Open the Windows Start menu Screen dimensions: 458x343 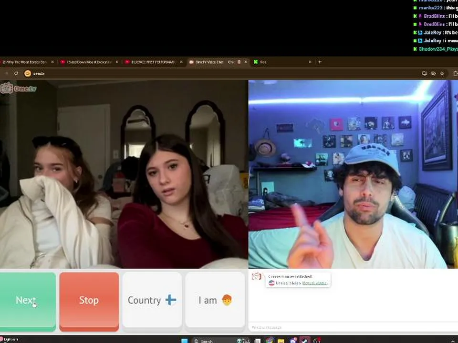(x=184, y=340)
